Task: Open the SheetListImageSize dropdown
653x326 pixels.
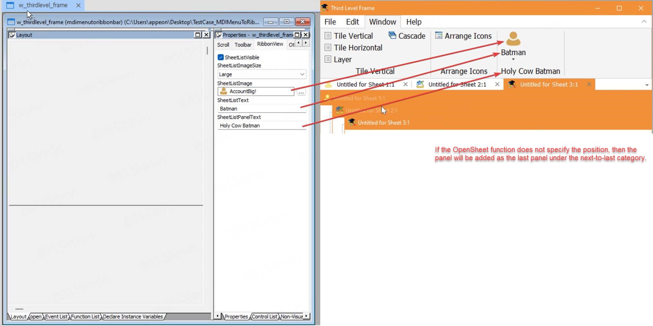Action: click(302, 74)
